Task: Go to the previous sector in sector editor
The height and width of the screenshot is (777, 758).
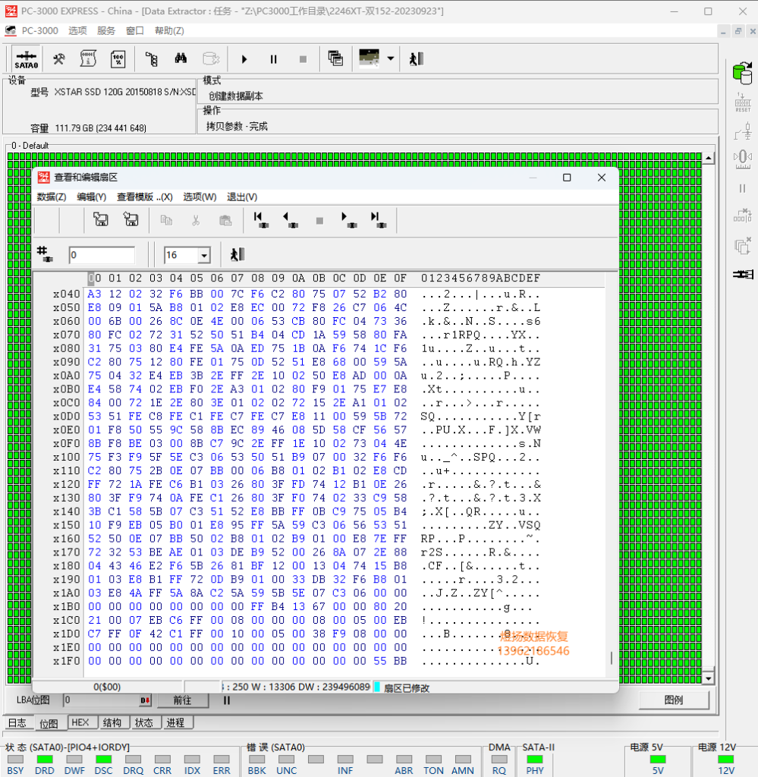Action: pos(290,219)
